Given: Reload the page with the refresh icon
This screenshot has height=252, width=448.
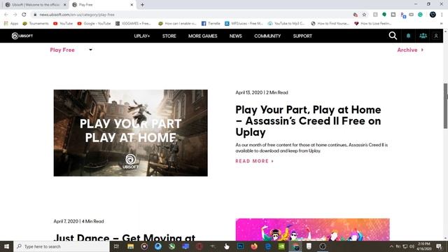Looking at the screenshot, I should pos(24,15).
